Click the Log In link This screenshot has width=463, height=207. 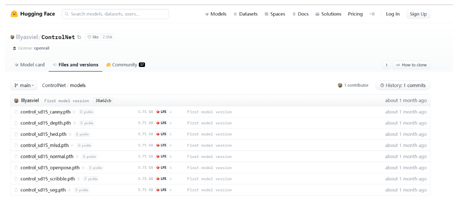[393, 14]
